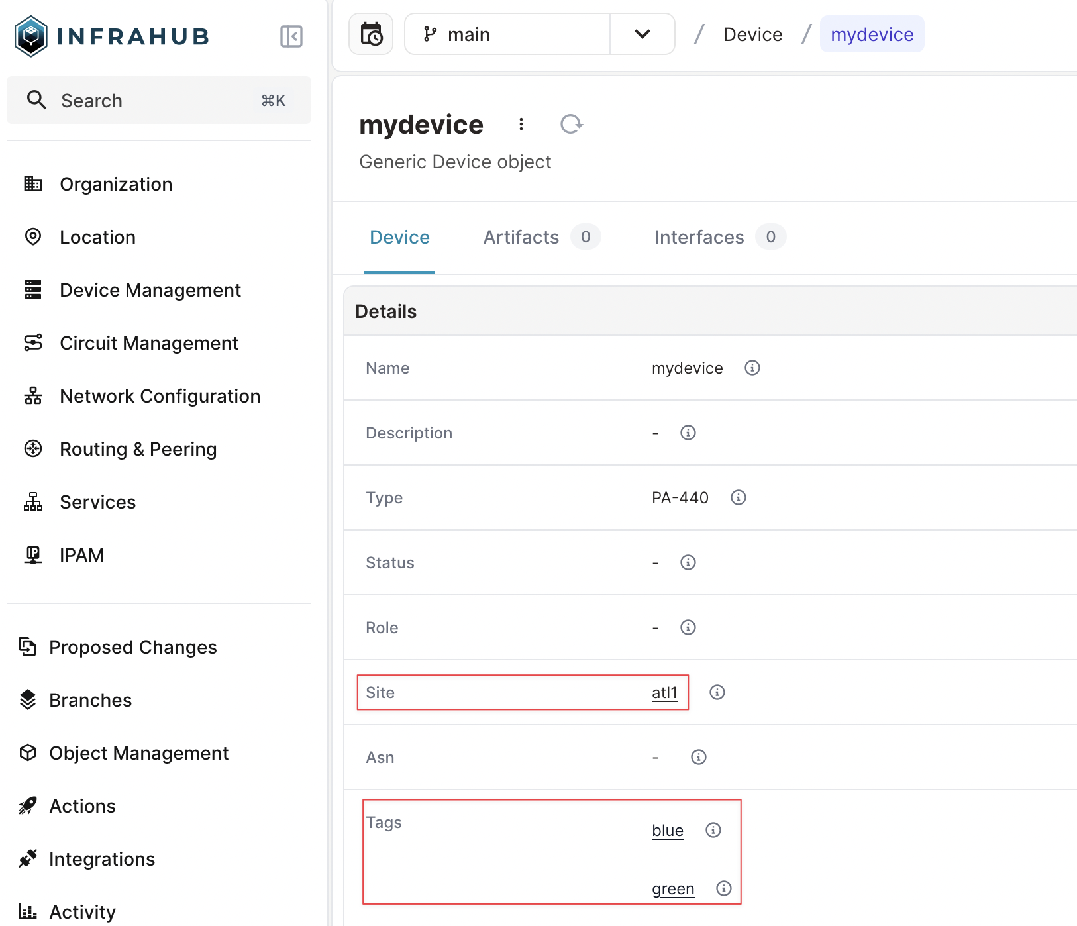Open the mydevice three-dot actions menu

pos(521,124)
